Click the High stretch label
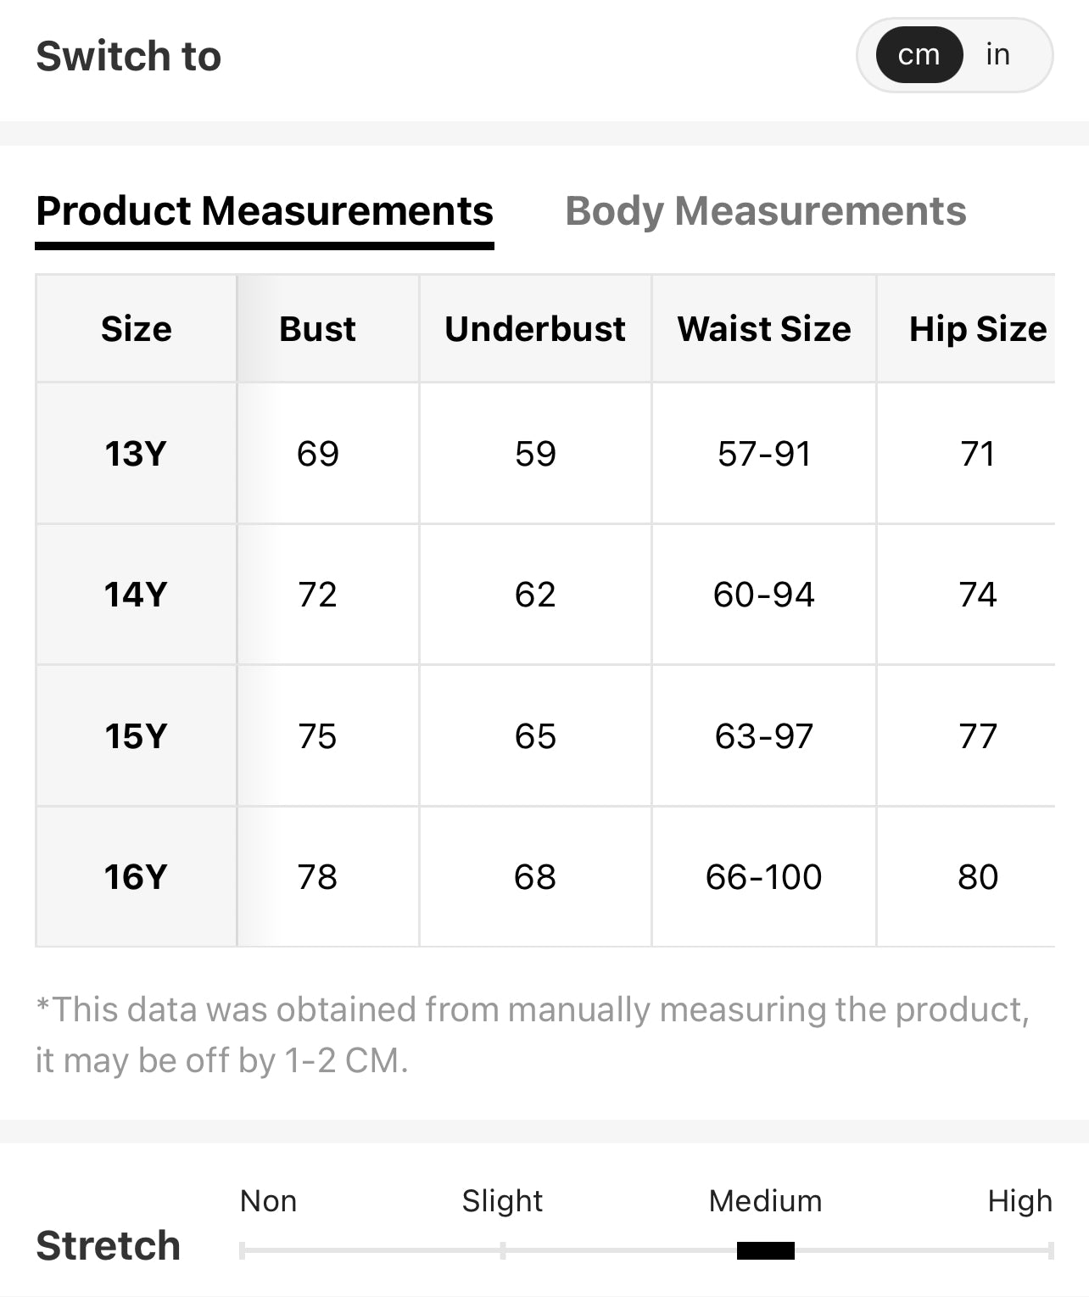 1019,1201
